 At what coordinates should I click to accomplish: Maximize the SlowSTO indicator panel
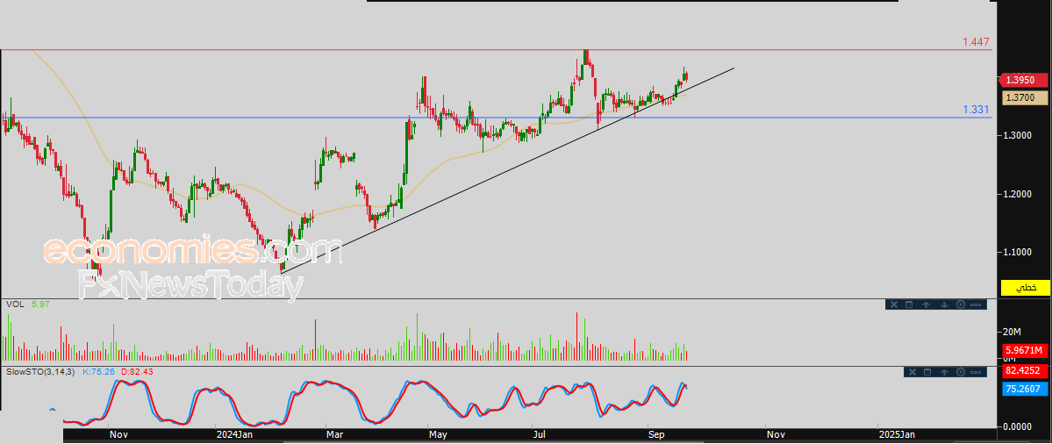[x=927, y=372]
